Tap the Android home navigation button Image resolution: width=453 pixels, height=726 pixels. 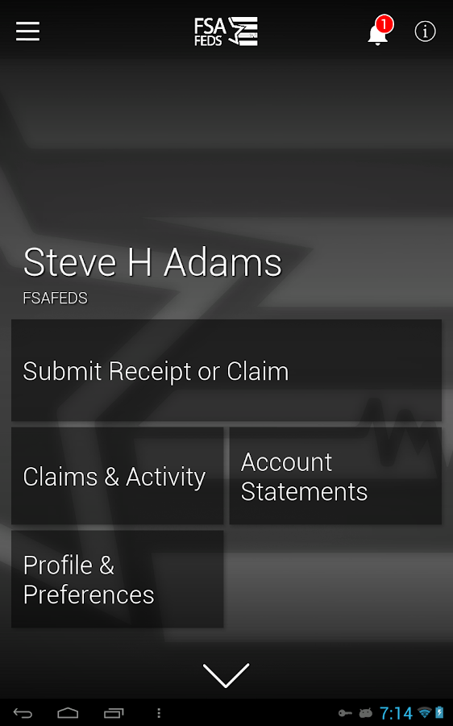click(68, 713)
